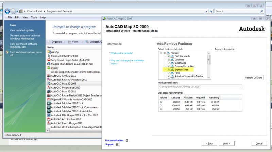
Task: Open the Help menu
Action: click(x=43, y=17)
